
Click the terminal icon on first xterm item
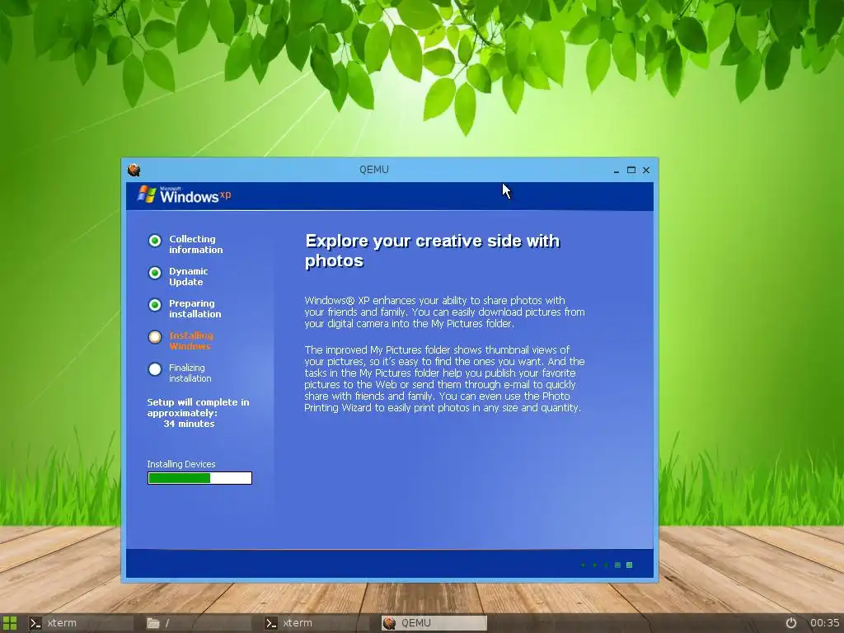pos(35,623)
